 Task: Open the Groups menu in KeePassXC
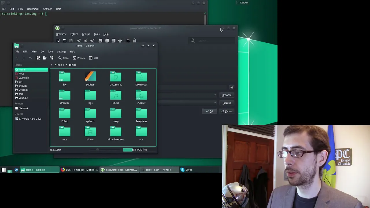tap(86, 34)
